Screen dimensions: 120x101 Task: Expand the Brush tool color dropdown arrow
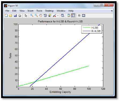(x=58, y=16)
